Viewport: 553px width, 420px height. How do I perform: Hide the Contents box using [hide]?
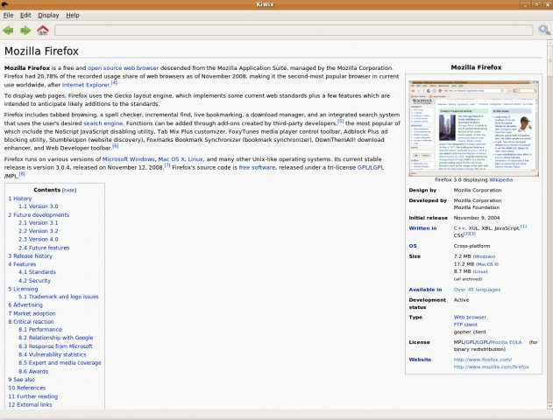pos(69,190)
